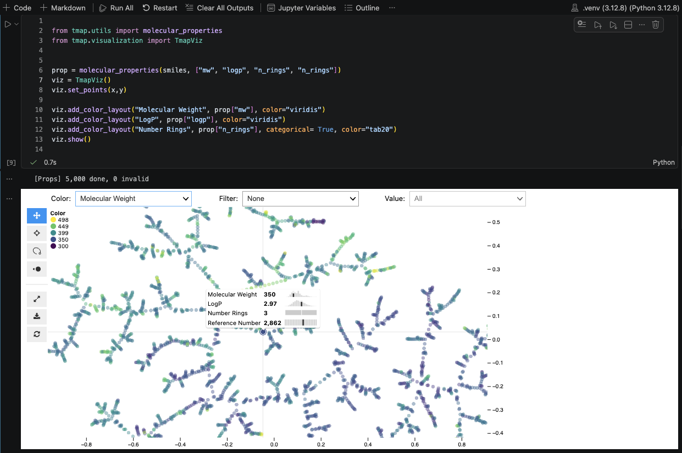
Task: Click Run All in notebook toolbar
Action: point(117,8)
